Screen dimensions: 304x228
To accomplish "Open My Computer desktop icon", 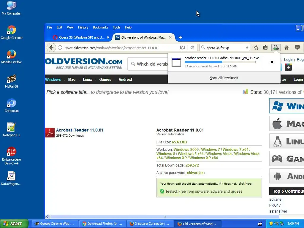I will 11,8.
